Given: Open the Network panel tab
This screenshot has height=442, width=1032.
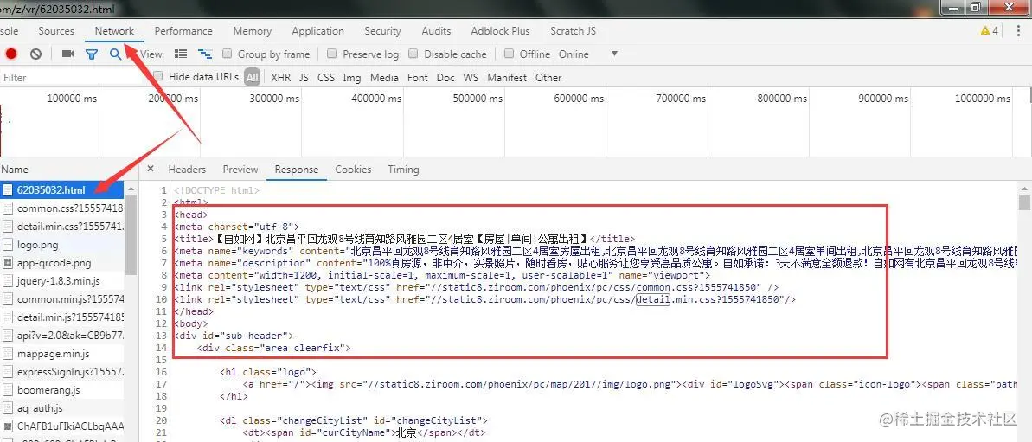Looking at the screenshot, I should (x=114, y=31).
